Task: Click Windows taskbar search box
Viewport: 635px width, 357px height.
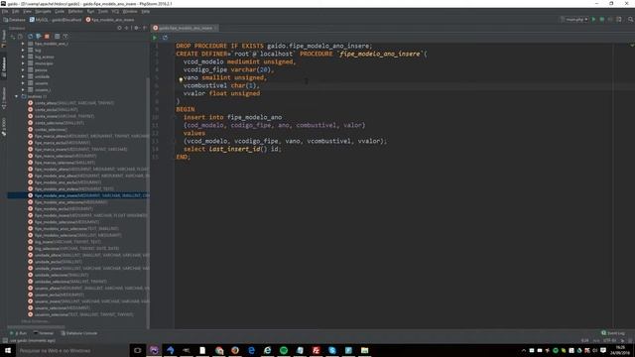Action: pos(72,350)
